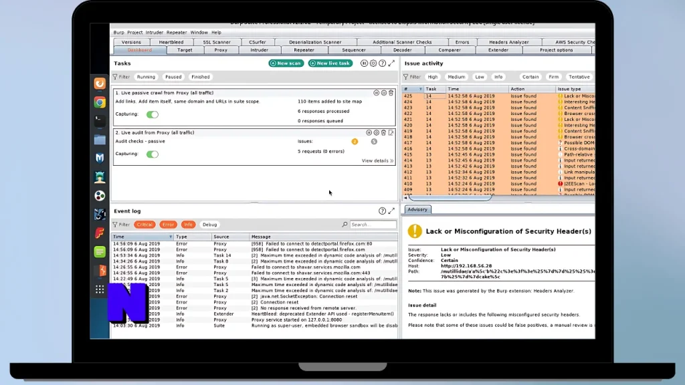The width and height of the screenshot is (685, 385).
Task: Sort Issue activity by Issue type column
Action: coord(575,89)
